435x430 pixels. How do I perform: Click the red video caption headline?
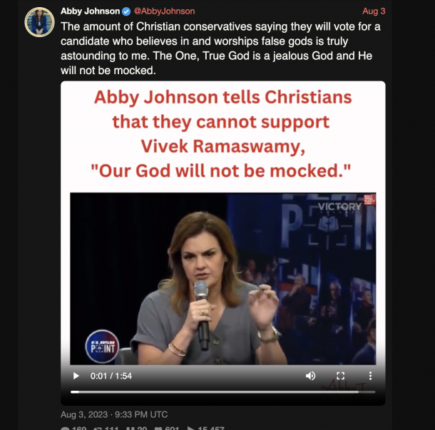coord(222,134)
